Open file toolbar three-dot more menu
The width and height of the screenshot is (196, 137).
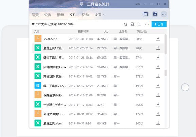(147, 24)
